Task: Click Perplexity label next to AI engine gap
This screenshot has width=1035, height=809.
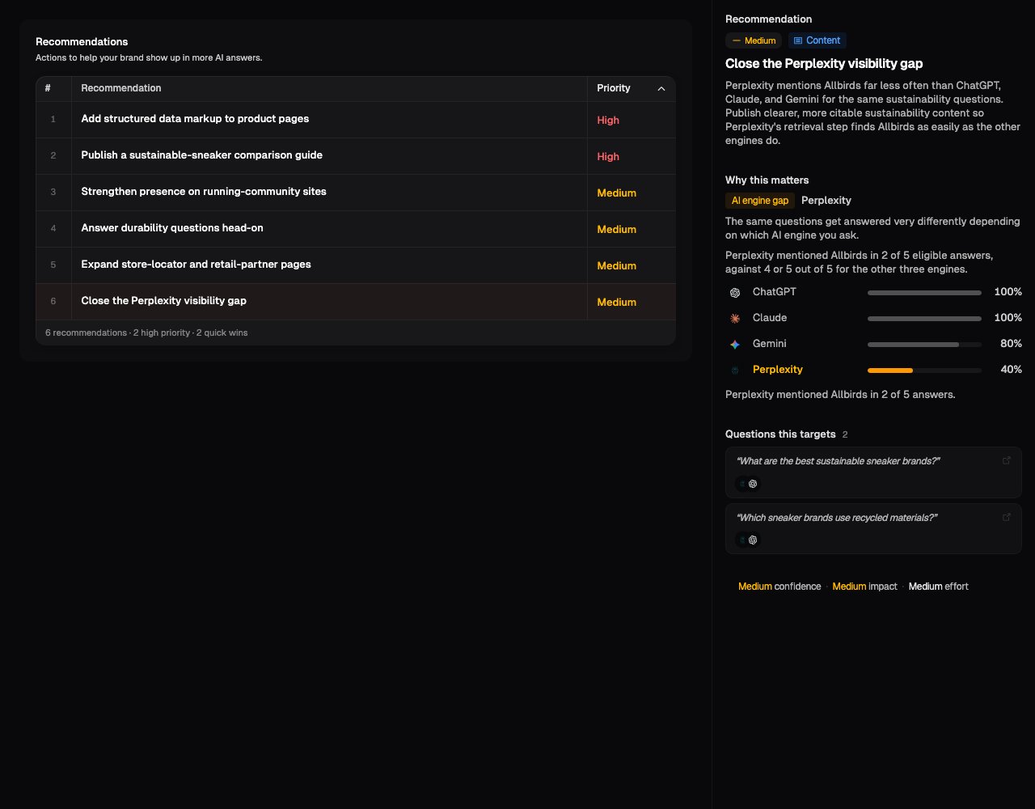Action: tap(826, 201)
